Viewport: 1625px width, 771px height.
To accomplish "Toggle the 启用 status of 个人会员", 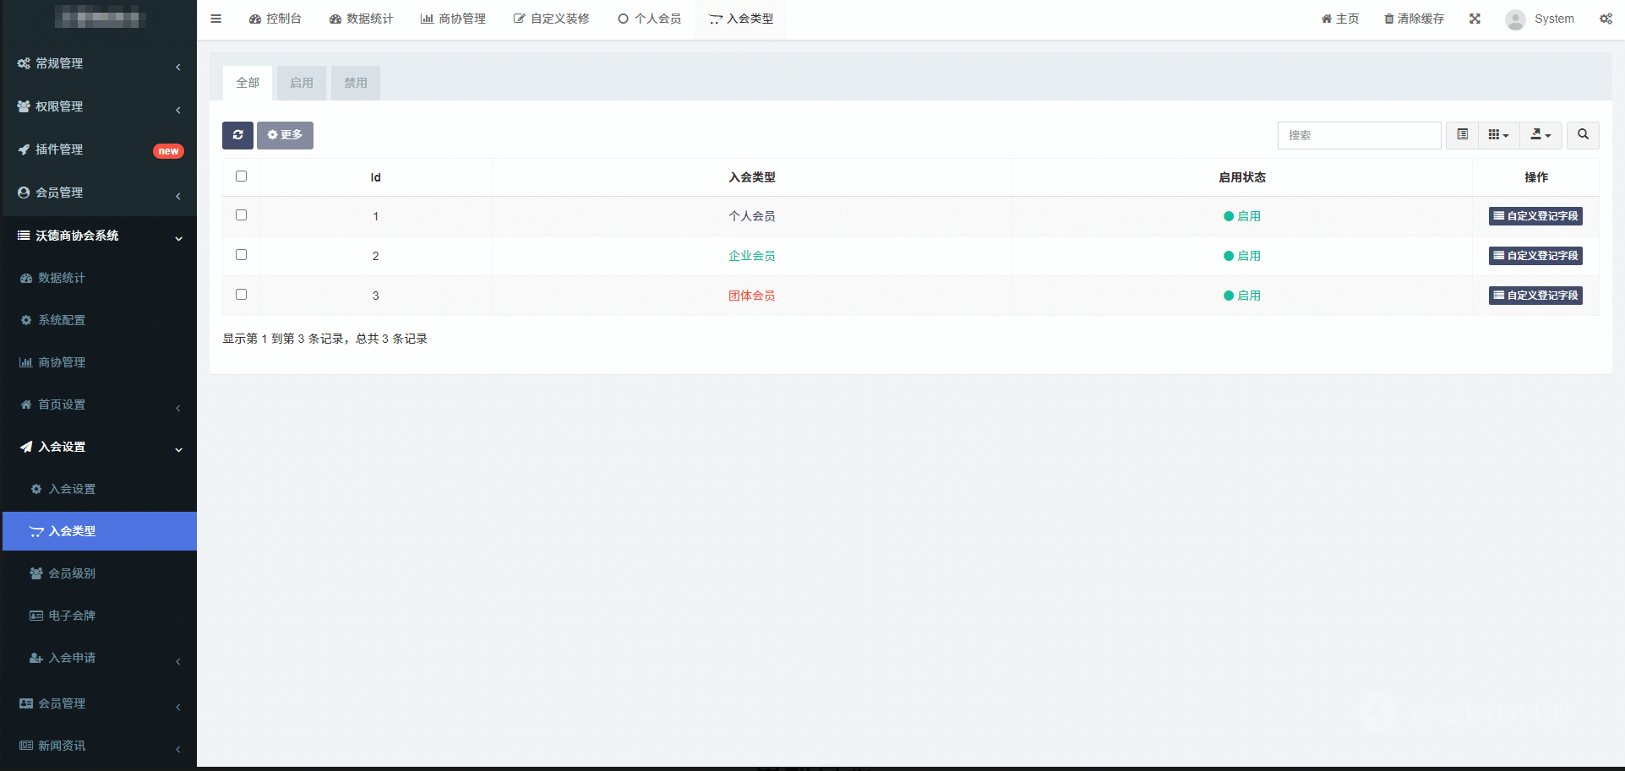I will click(x=1241, y=216).
